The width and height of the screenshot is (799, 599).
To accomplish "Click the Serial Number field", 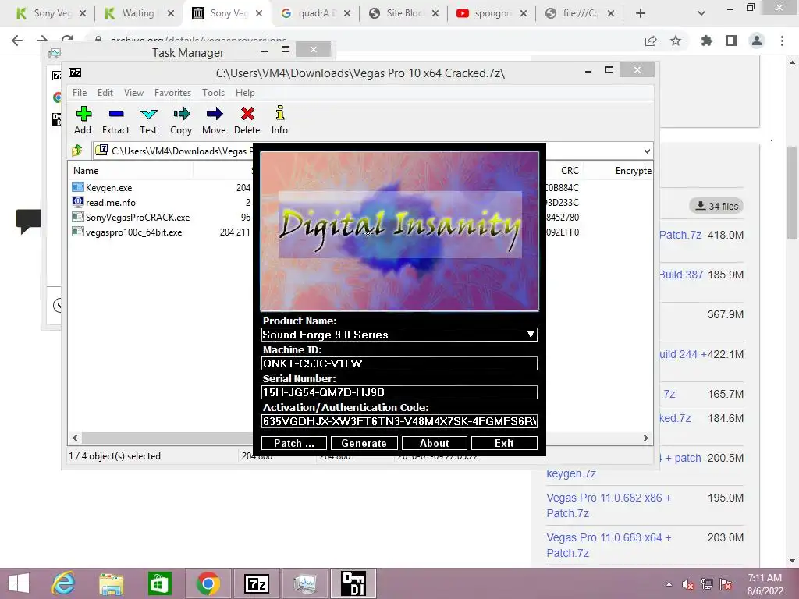I will pos(399,392).
